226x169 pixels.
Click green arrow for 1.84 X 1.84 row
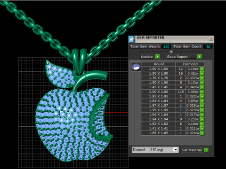point(202,101)
